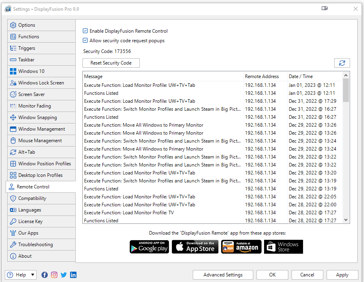Open the Twitter icon link
This screenshot has width=364, height=282.
pos(64,275)
